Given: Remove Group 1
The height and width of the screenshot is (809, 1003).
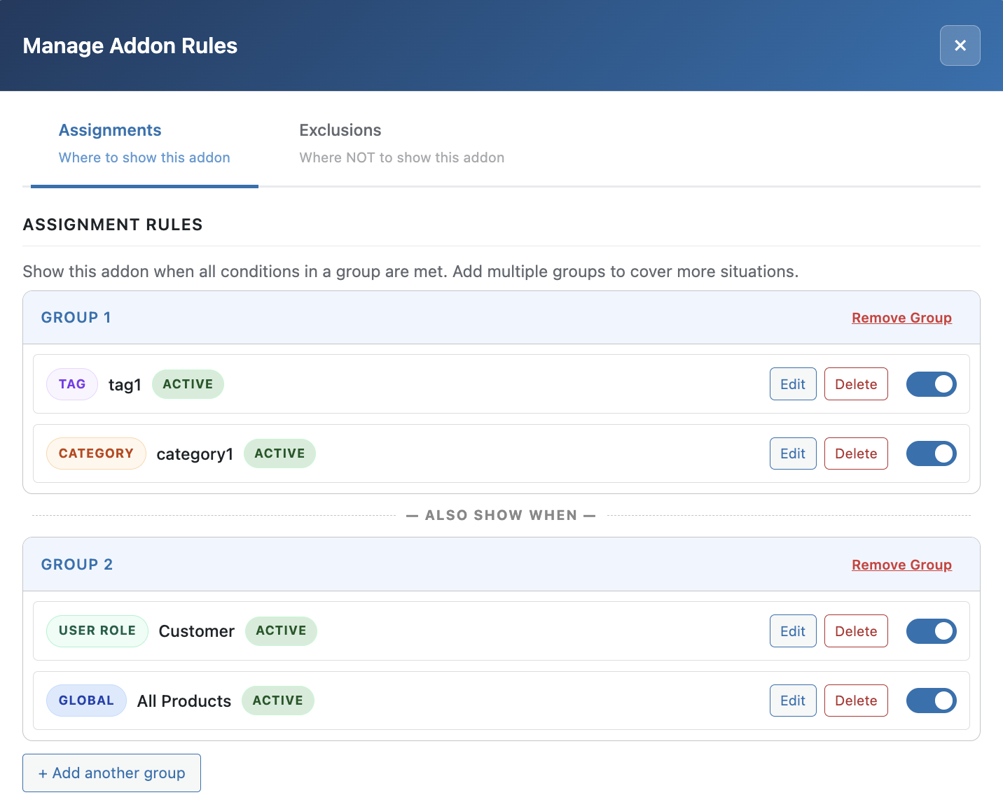Looking at the screenshot, I should [901, 318].
